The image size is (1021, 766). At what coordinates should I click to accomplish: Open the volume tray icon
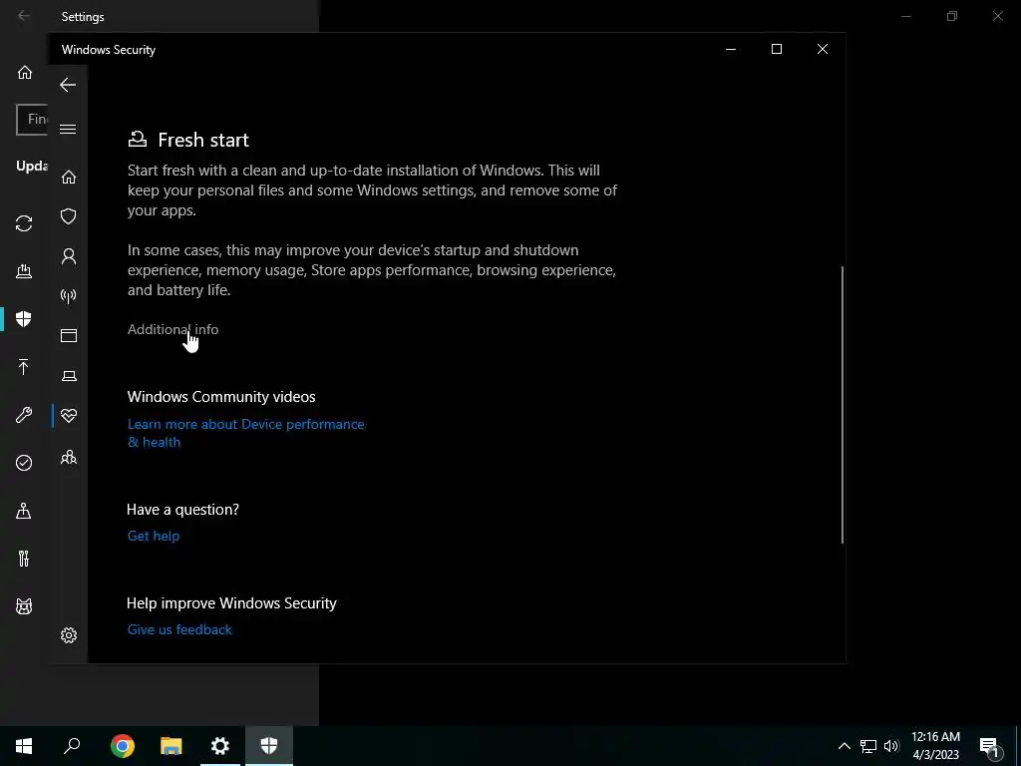click(x=891, y=746)
